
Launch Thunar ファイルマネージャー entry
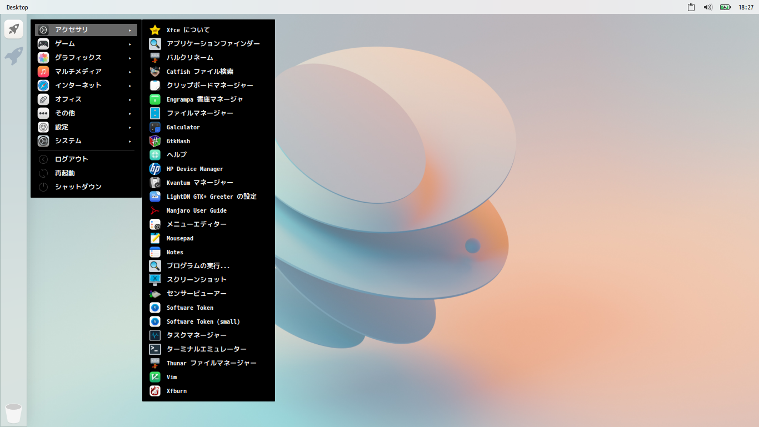click(x=208, y=363)
